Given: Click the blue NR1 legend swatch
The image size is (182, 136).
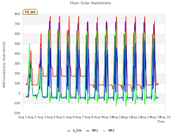Looking at the screenshot, I should coord(88,131).
